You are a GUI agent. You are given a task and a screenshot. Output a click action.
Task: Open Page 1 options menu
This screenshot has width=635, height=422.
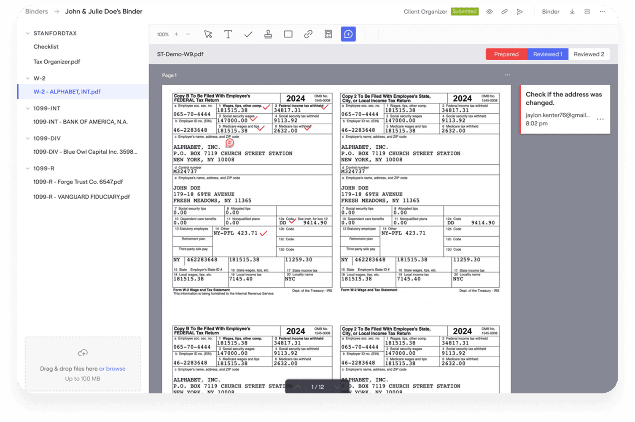pyautogui.click(x=508, y=75)
